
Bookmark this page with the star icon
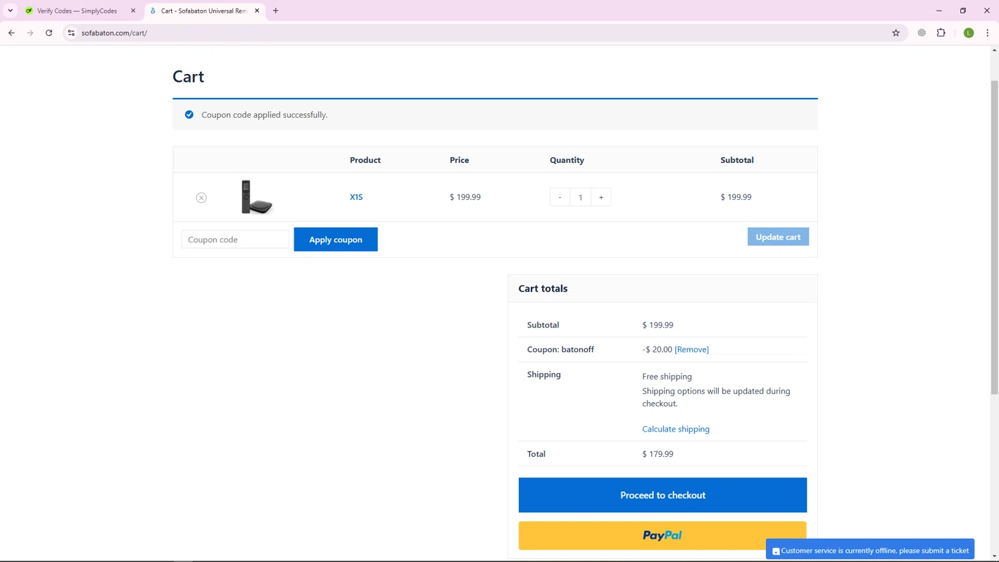pyautogui.click(x=896, y=33)
